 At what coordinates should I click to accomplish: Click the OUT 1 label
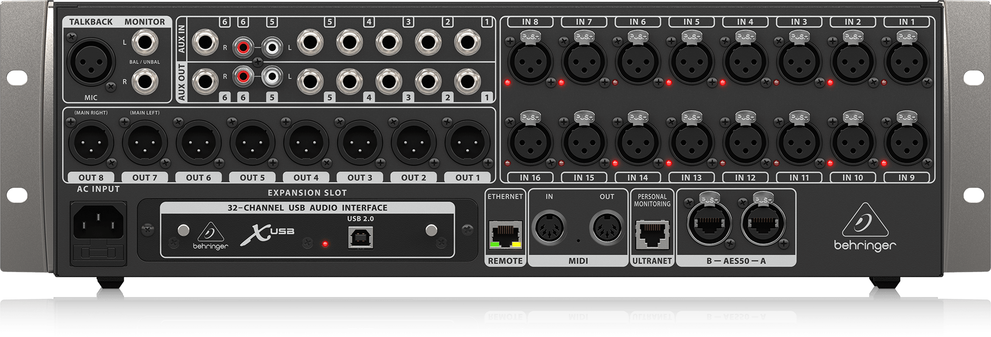coord(467,177)
